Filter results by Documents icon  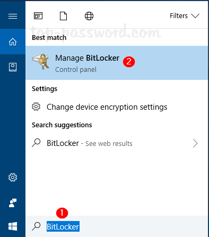click(63, 16)
